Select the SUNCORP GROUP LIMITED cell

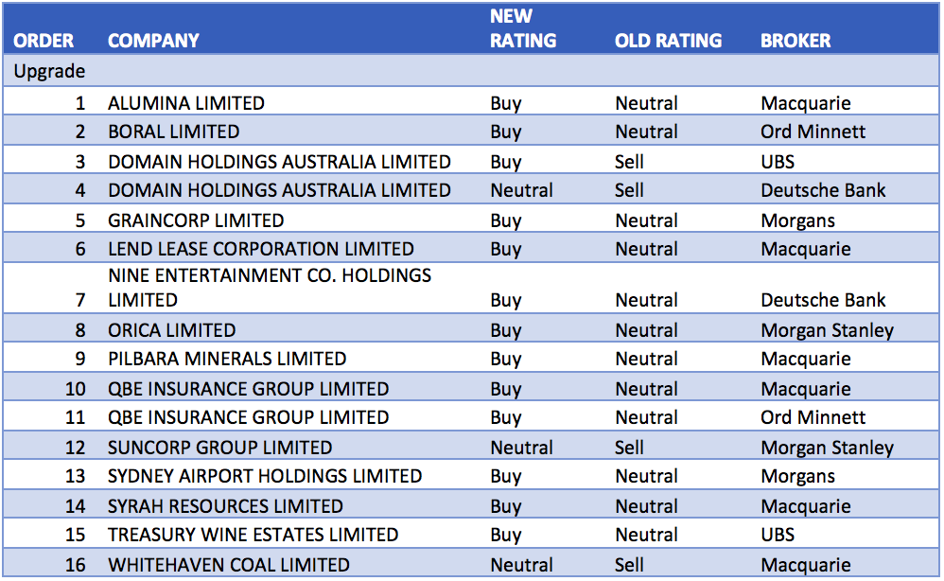click(x=220, y=448)
